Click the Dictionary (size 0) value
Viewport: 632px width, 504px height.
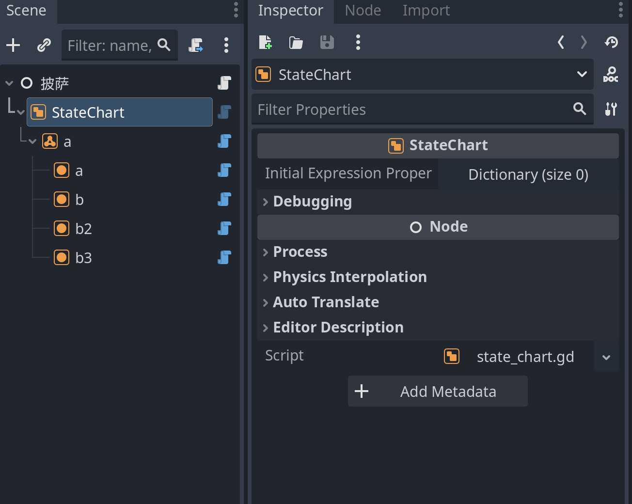tap(528, 175)
